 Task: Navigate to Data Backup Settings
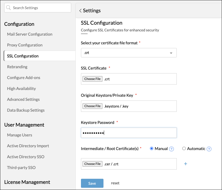point(26,110)
